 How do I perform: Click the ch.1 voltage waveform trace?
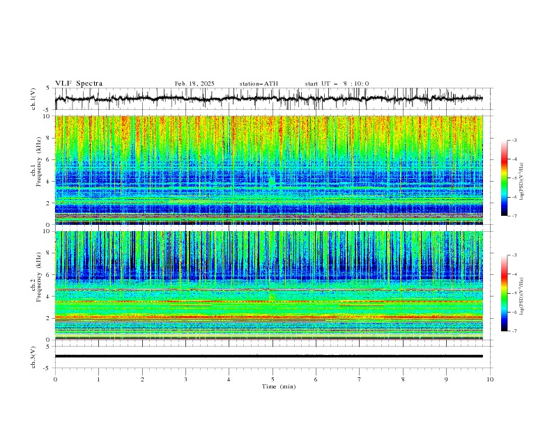tap(269, 99)
